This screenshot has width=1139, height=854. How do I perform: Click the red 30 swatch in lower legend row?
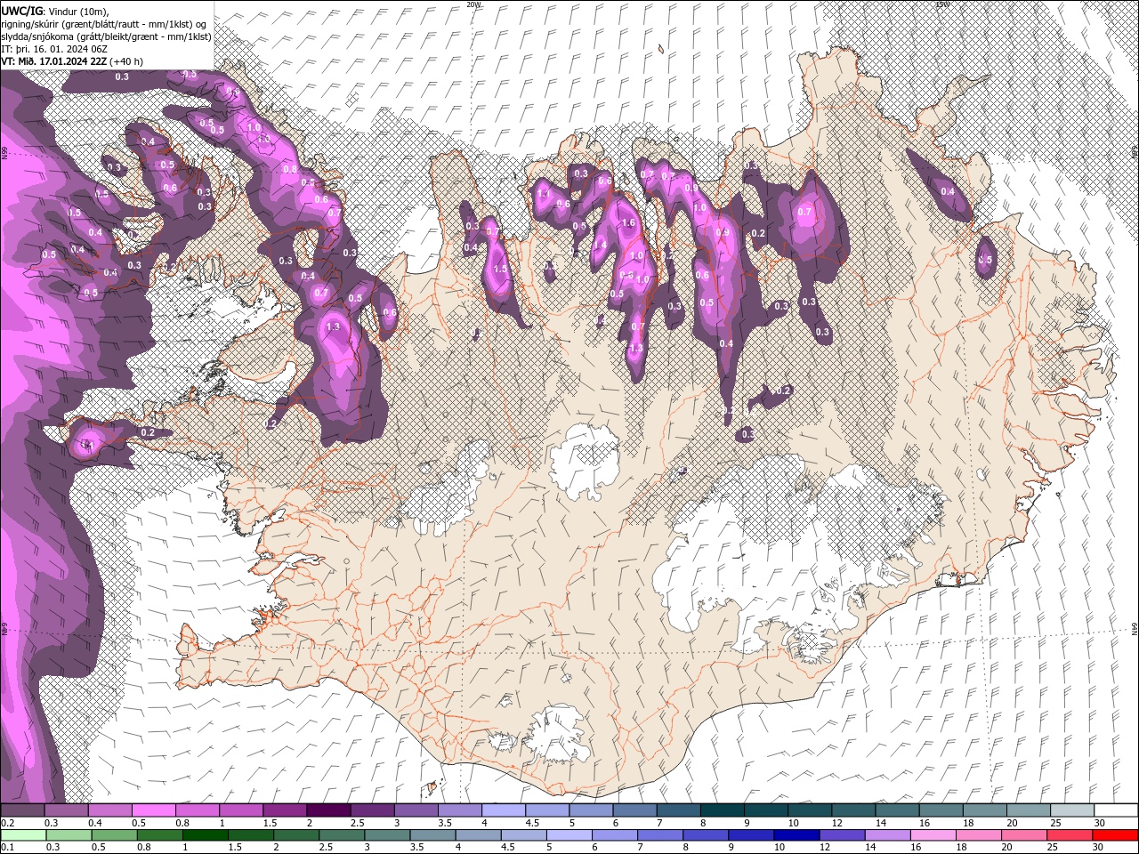click(x=1116, y=835)
